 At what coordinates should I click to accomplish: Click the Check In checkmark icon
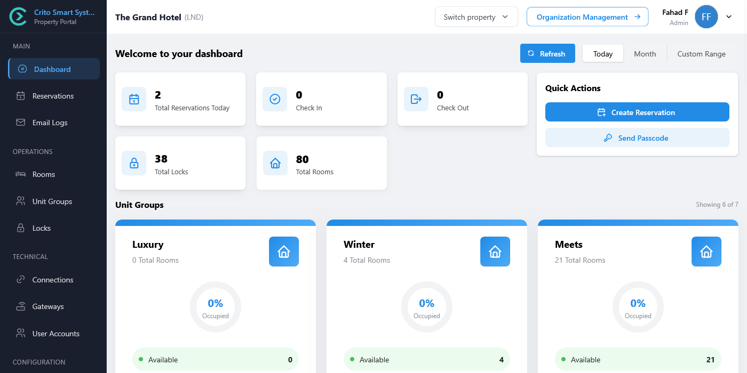tap(275, 99)
